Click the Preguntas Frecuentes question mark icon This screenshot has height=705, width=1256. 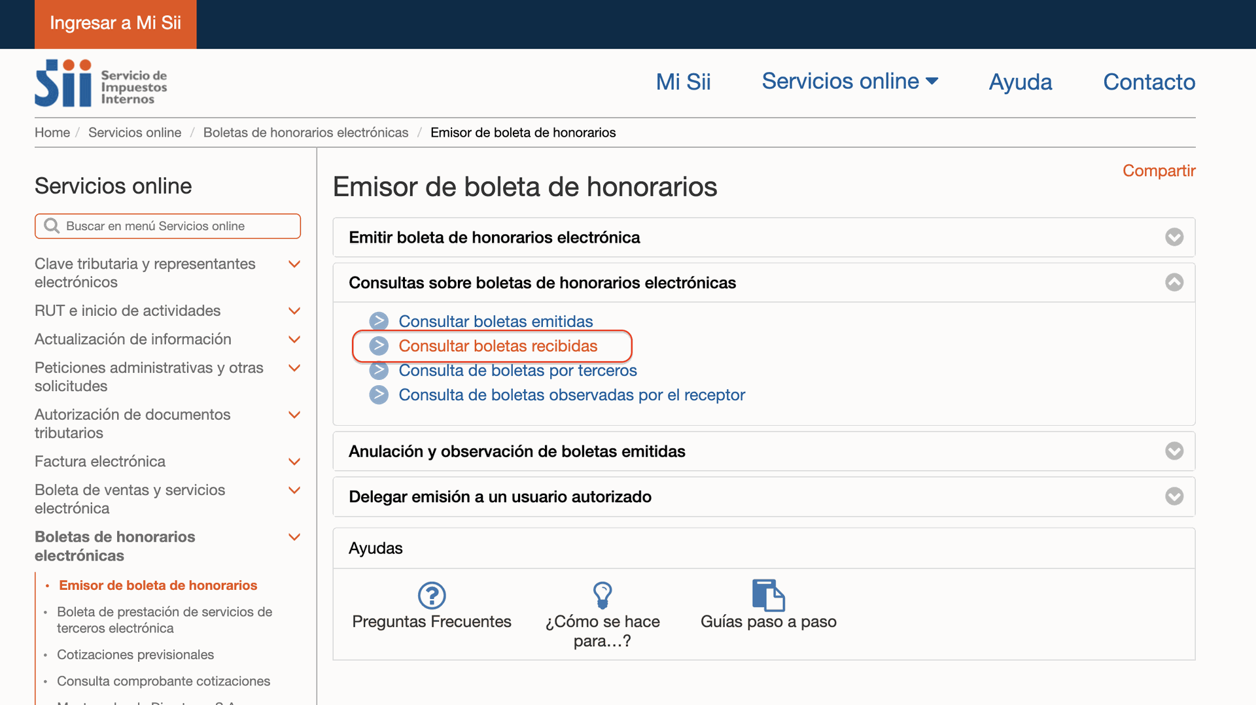point(432,595)
